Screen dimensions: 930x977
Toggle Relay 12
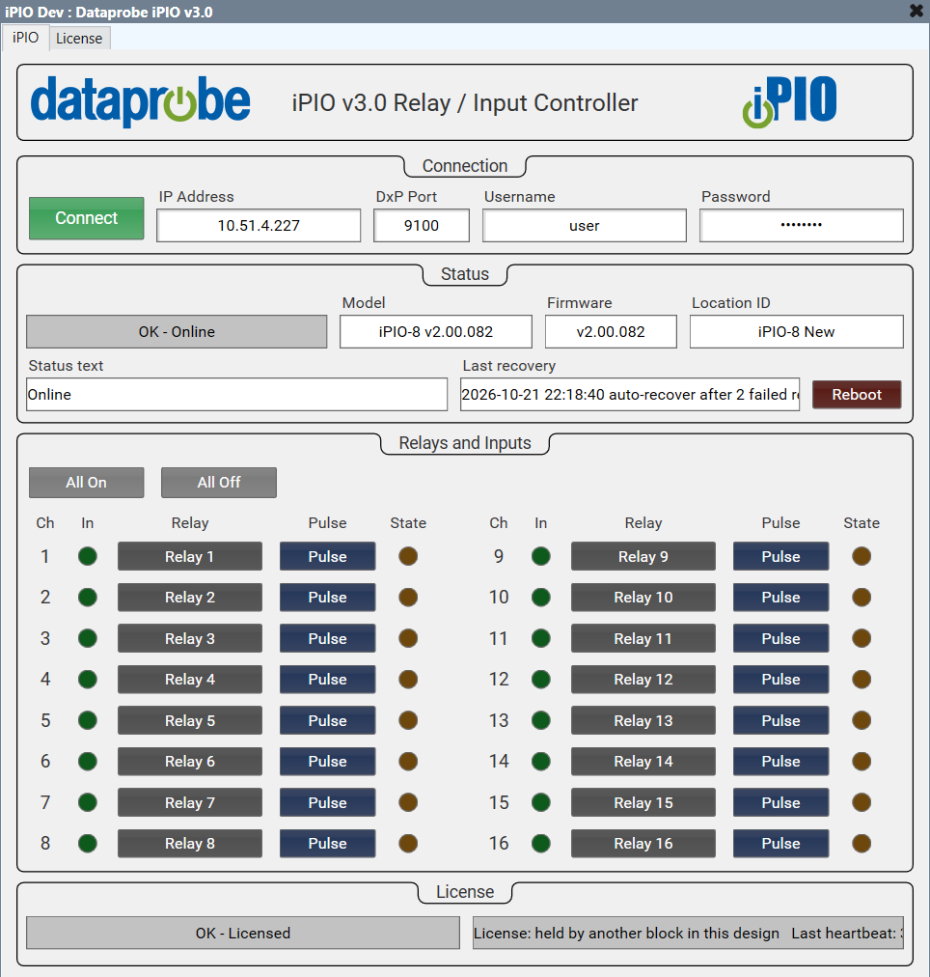[x=643, y=679]
